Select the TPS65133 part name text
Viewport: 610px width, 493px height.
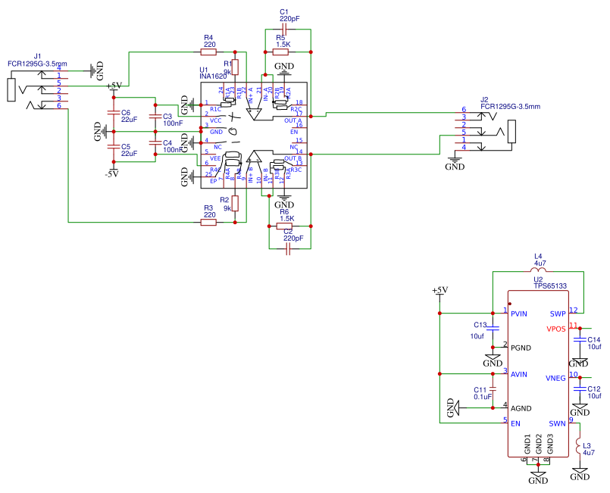(x=550, y=286)
